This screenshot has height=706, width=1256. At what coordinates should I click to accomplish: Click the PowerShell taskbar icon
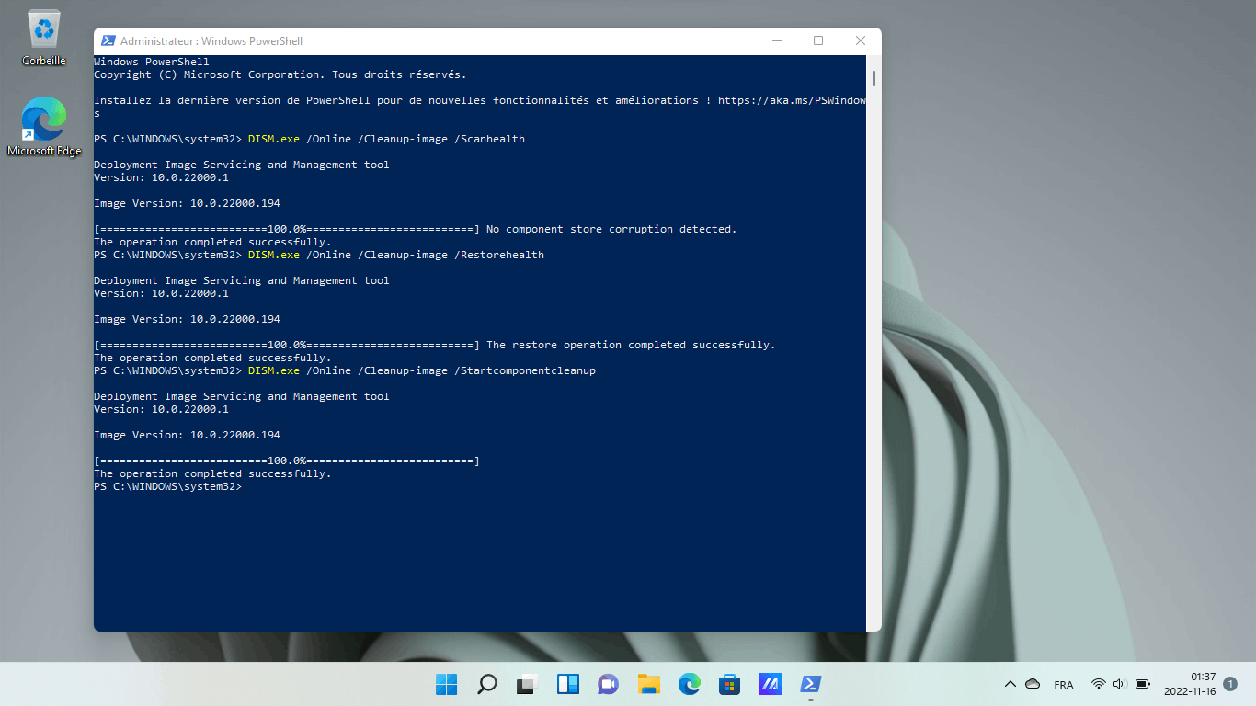click(811, 684)
